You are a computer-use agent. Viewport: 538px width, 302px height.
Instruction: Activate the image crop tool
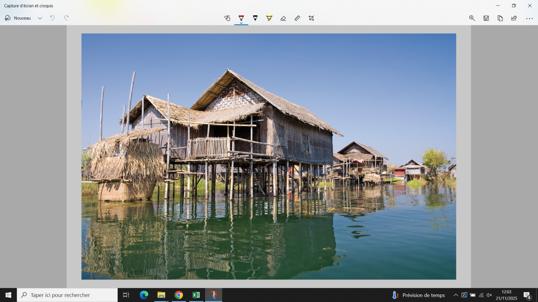point(311,18)
